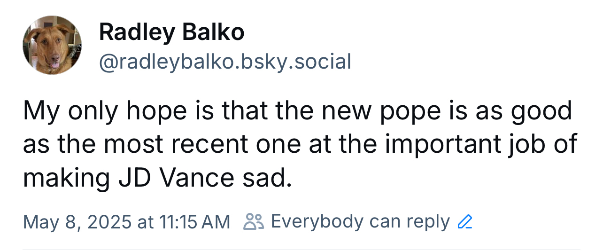Open the dog profile picture avatar
603x251 pixels.
[x=52, y=45]
